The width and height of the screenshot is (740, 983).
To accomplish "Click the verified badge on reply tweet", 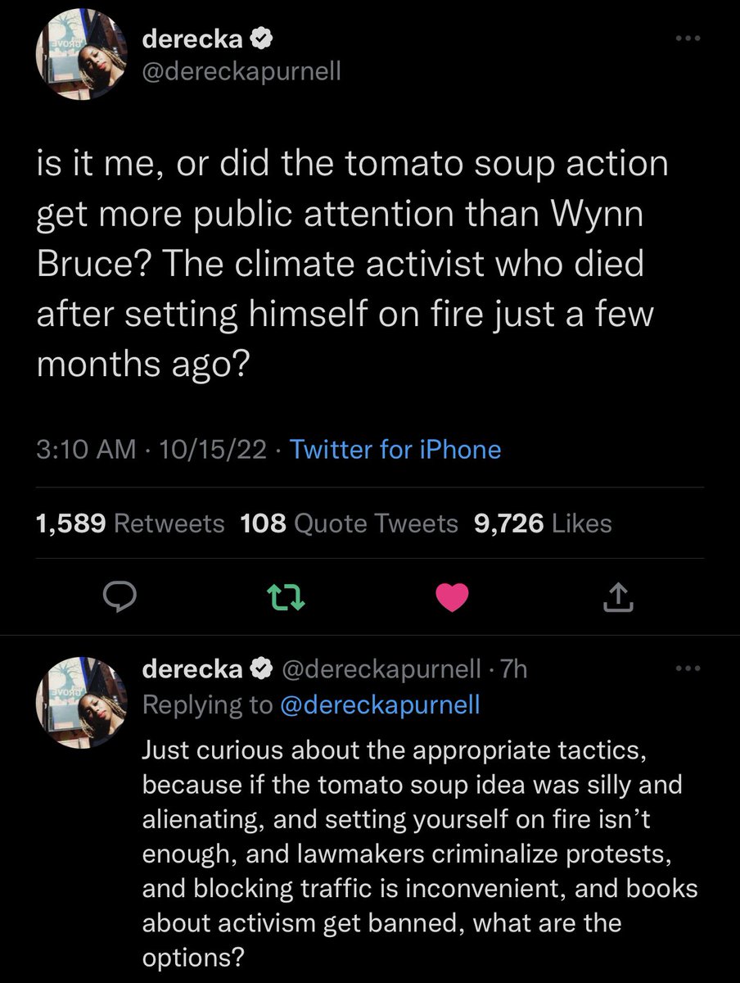I will 262,670.
